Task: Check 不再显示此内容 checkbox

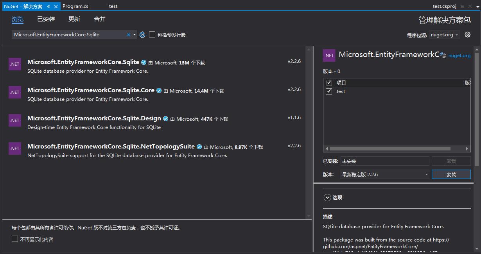Action: pyautogui.click(x=15, y=239)
